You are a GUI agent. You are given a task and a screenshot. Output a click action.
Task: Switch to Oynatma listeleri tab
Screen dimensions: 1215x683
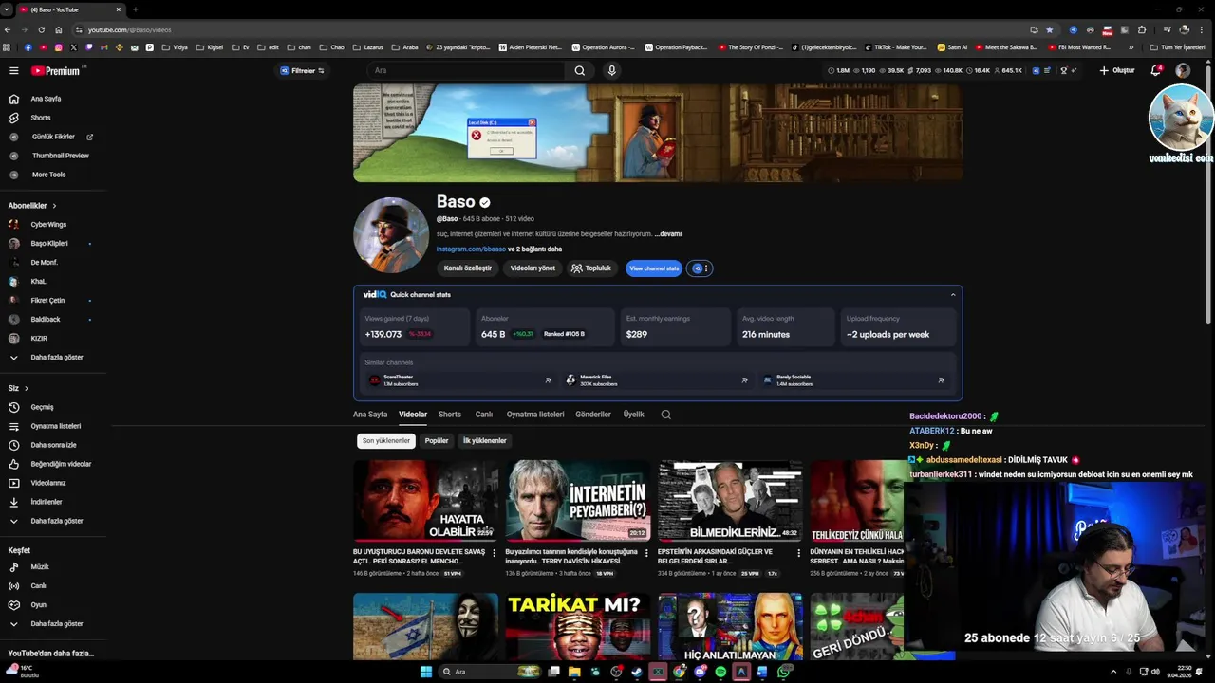pyautogui.click(x=535, y=415)
